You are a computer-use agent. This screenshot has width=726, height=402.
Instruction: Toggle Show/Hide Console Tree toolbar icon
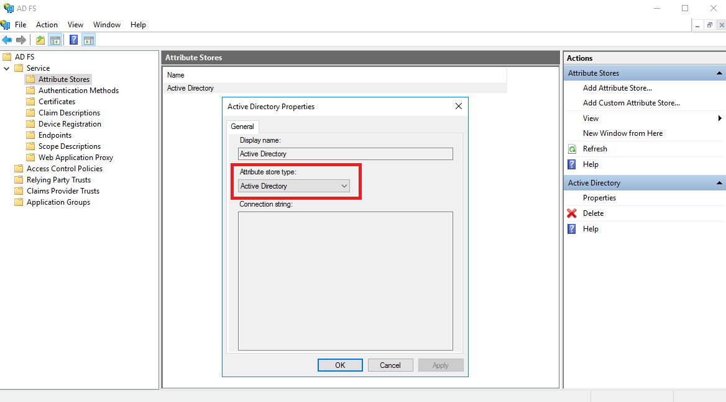55,40
